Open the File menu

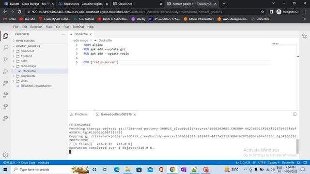click(15, 27)
